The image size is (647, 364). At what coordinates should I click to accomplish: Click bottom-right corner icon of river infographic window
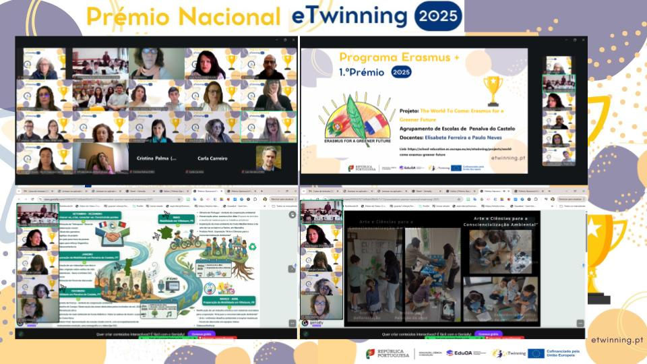292,323
